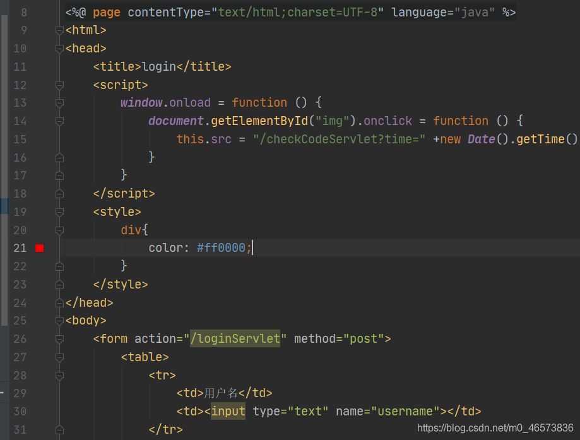Click the onclick property on line 14

point(388,121)
